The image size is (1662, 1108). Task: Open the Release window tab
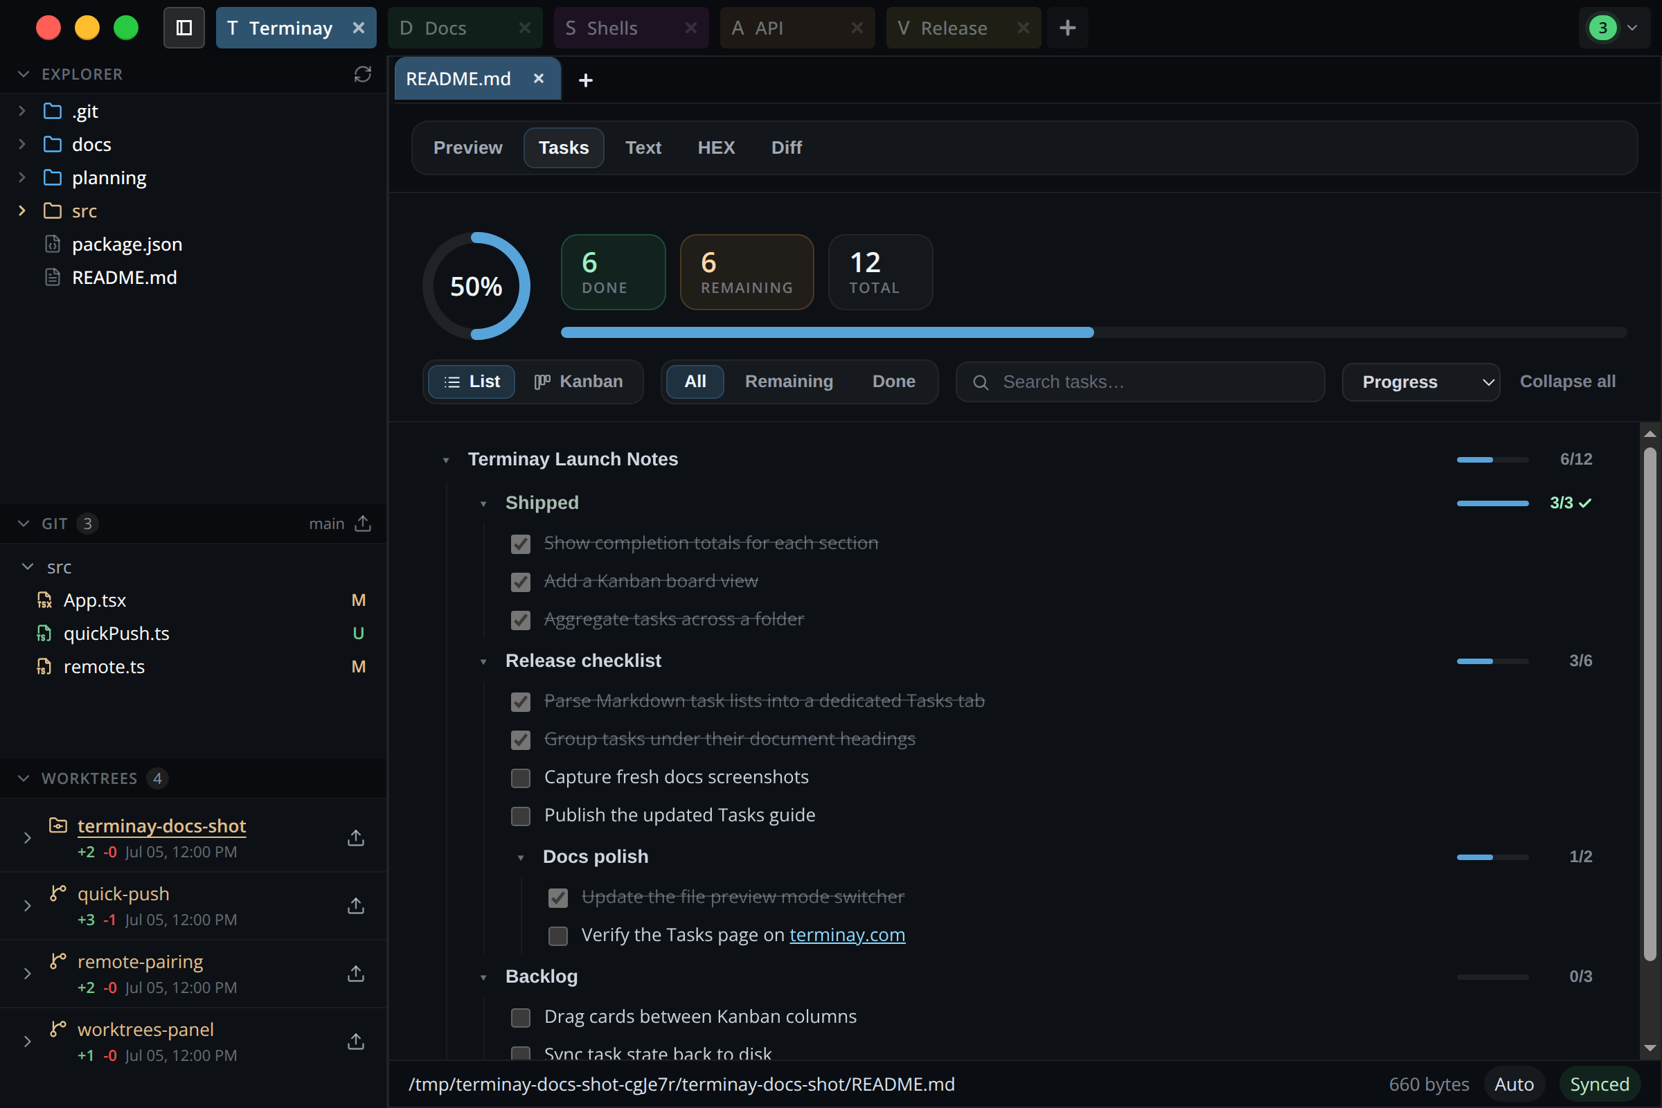[x=963, y=28]
